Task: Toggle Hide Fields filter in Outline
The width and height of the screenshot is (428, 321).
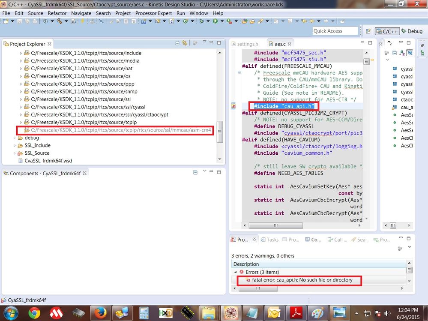Action: click(x=410, y=53)
